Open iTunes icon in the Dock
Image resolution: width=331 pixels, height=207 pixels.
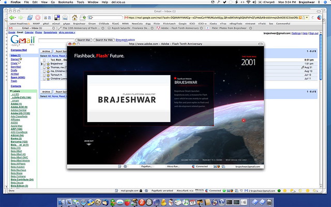185,202
